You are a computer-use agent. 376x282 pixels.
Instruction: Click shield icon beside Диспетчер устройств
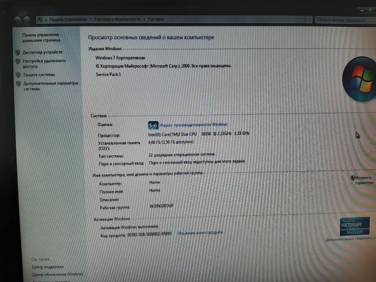[x=18, y=53]
